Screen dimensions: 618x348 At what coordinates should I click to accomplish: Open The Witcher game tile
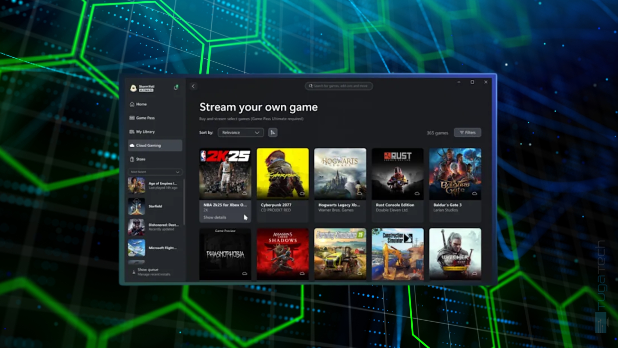coord(455,254)
